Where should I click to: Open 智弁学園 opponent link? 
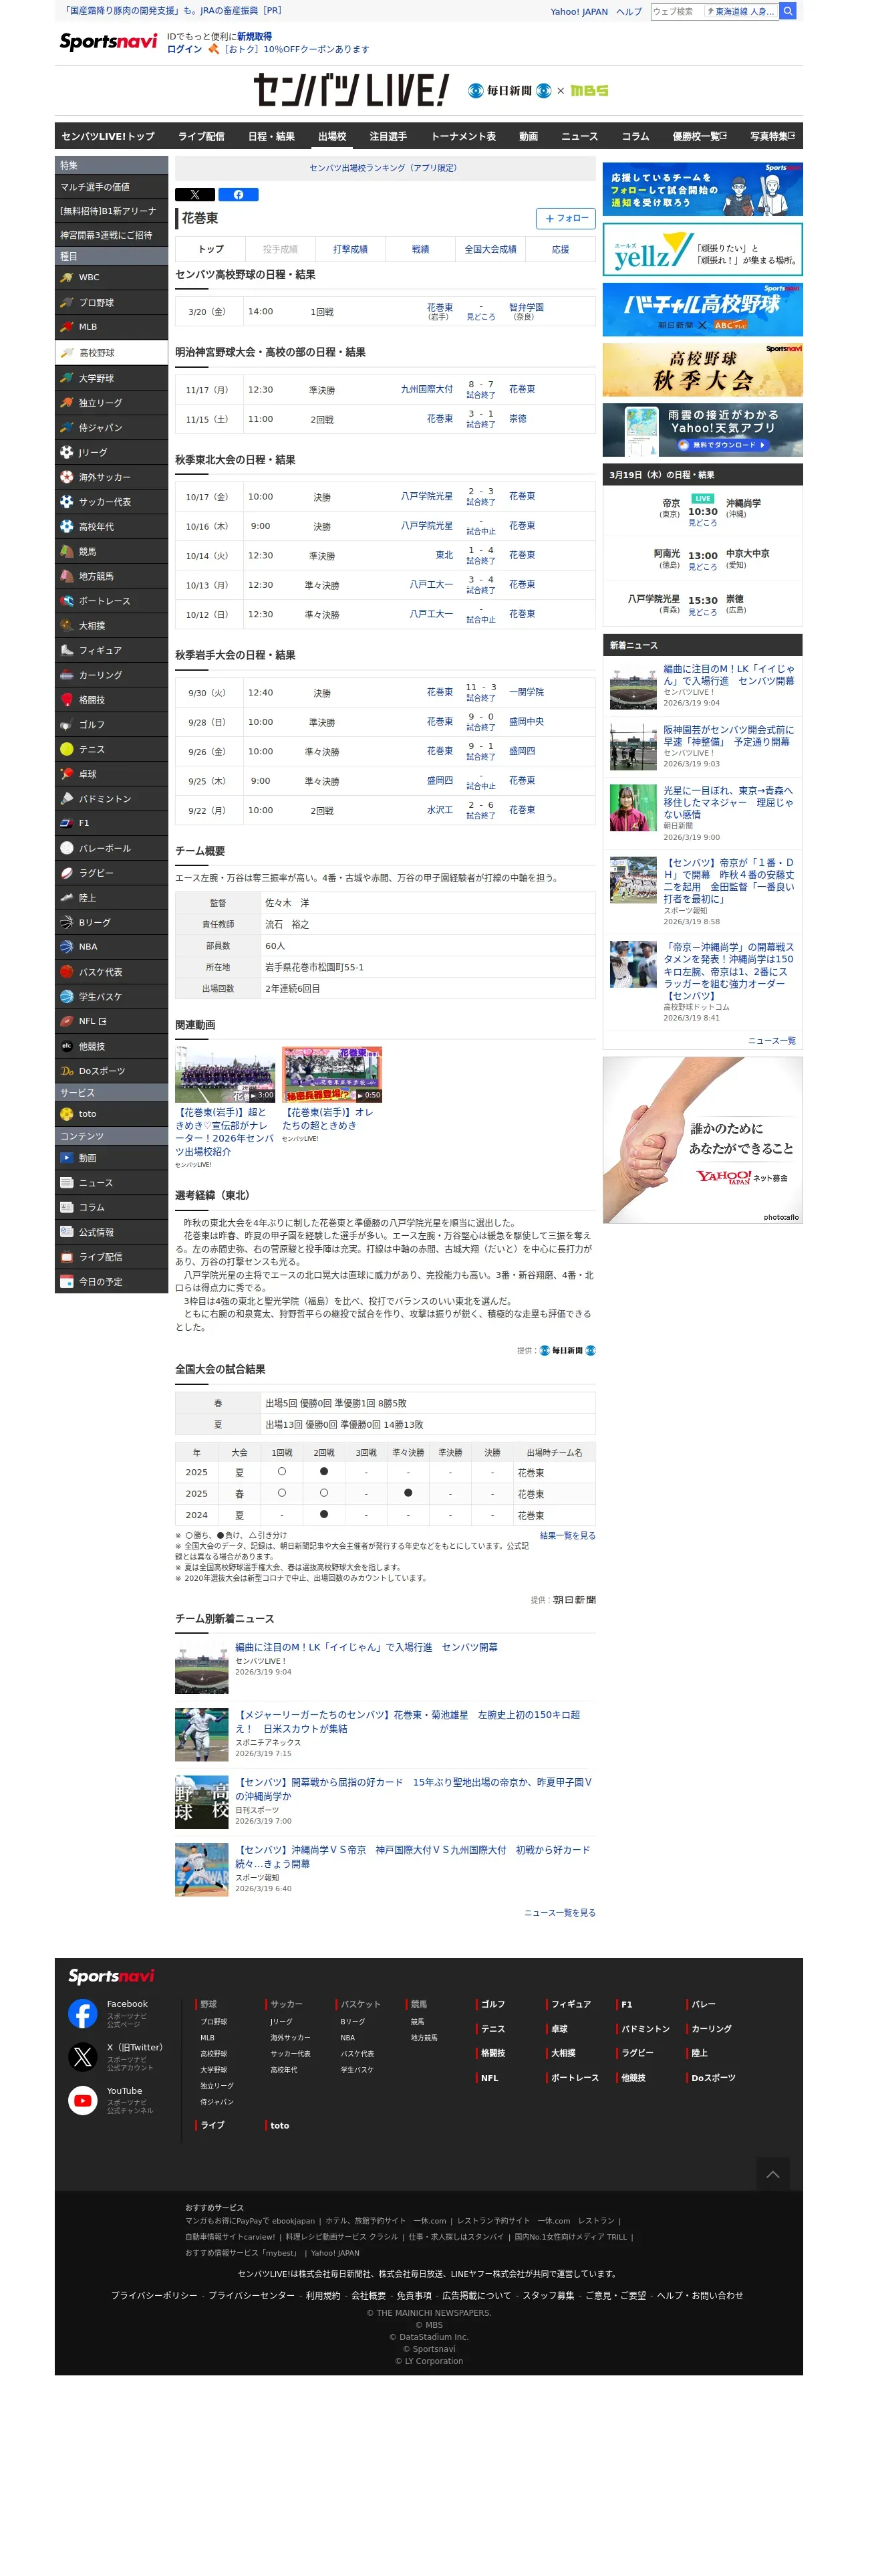(x=525, y=307)
